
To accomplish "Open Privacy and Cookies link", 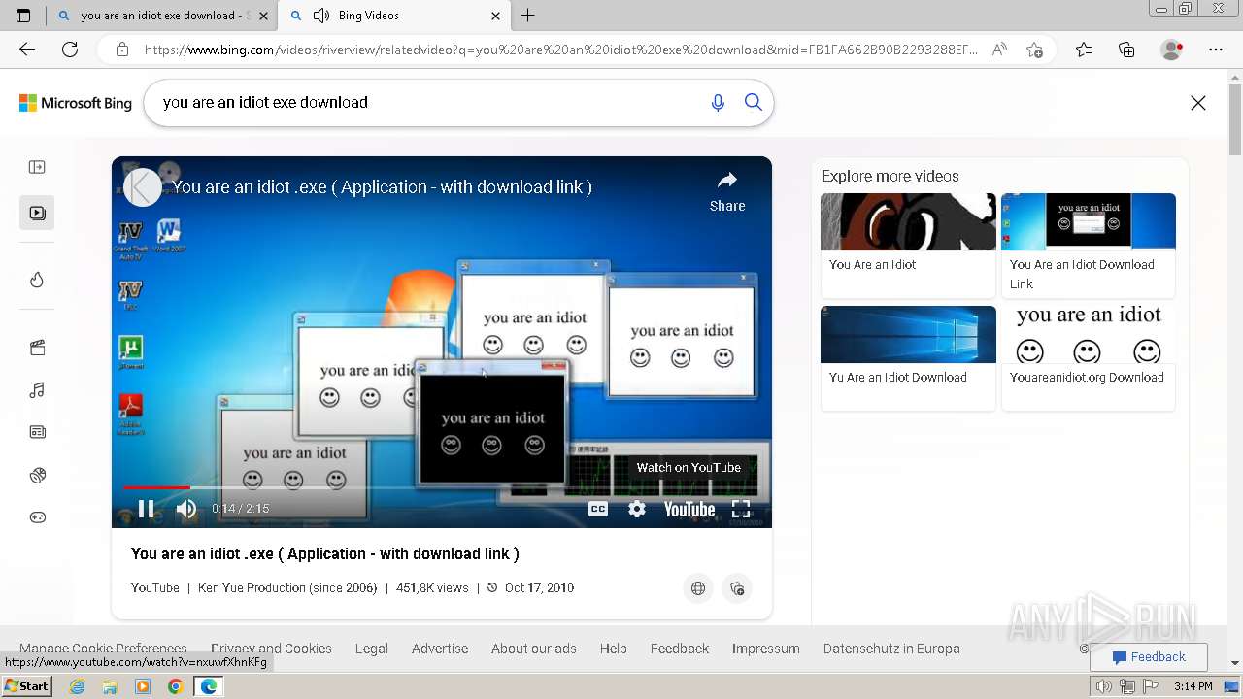I will (x=271, y=649).
